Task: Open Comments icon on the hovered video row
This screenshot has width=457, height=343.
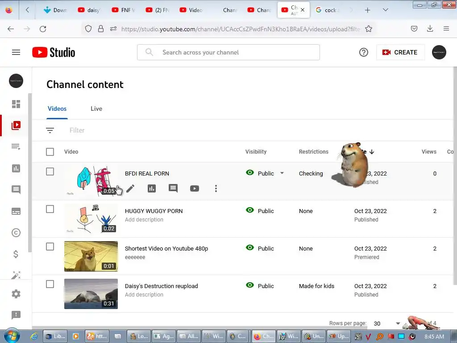Action: tap(173, 188)
